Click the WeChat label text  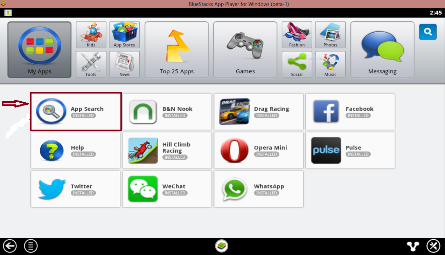(174, 186)
